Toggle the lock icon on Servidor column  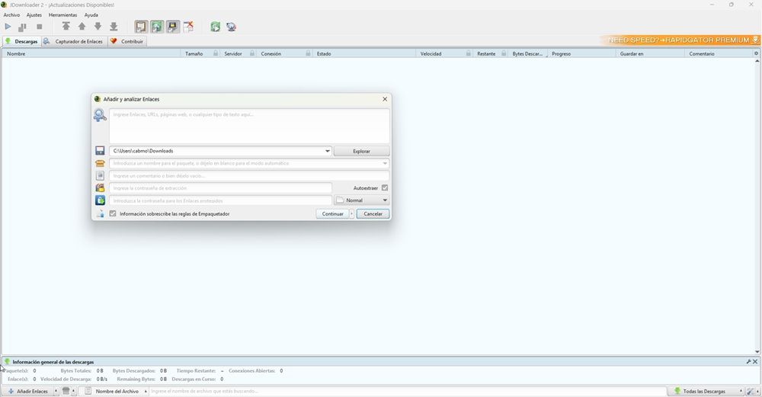click(252, 53)
